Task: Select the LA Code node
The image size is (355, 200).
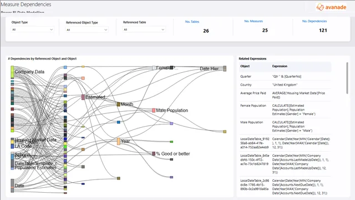Action: (x=12, y=146)
